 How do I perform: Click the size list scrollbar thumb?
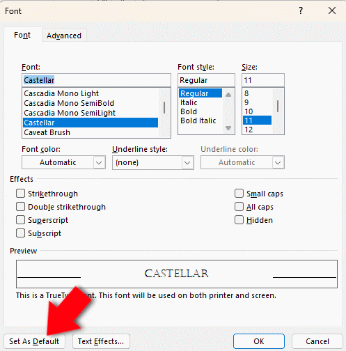pos(278,106)
